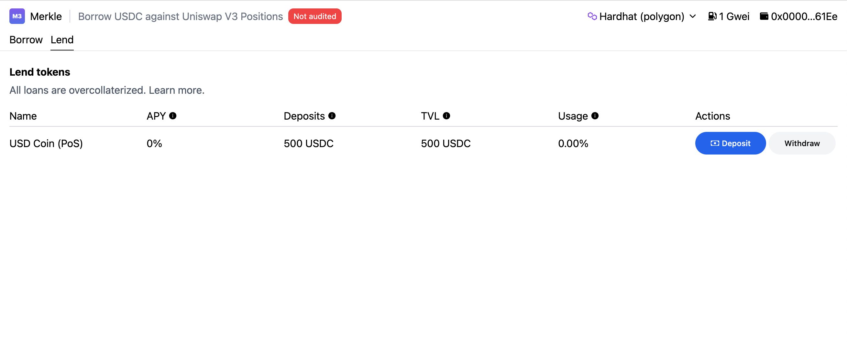Click the Usage column header text

pos(573,116)
